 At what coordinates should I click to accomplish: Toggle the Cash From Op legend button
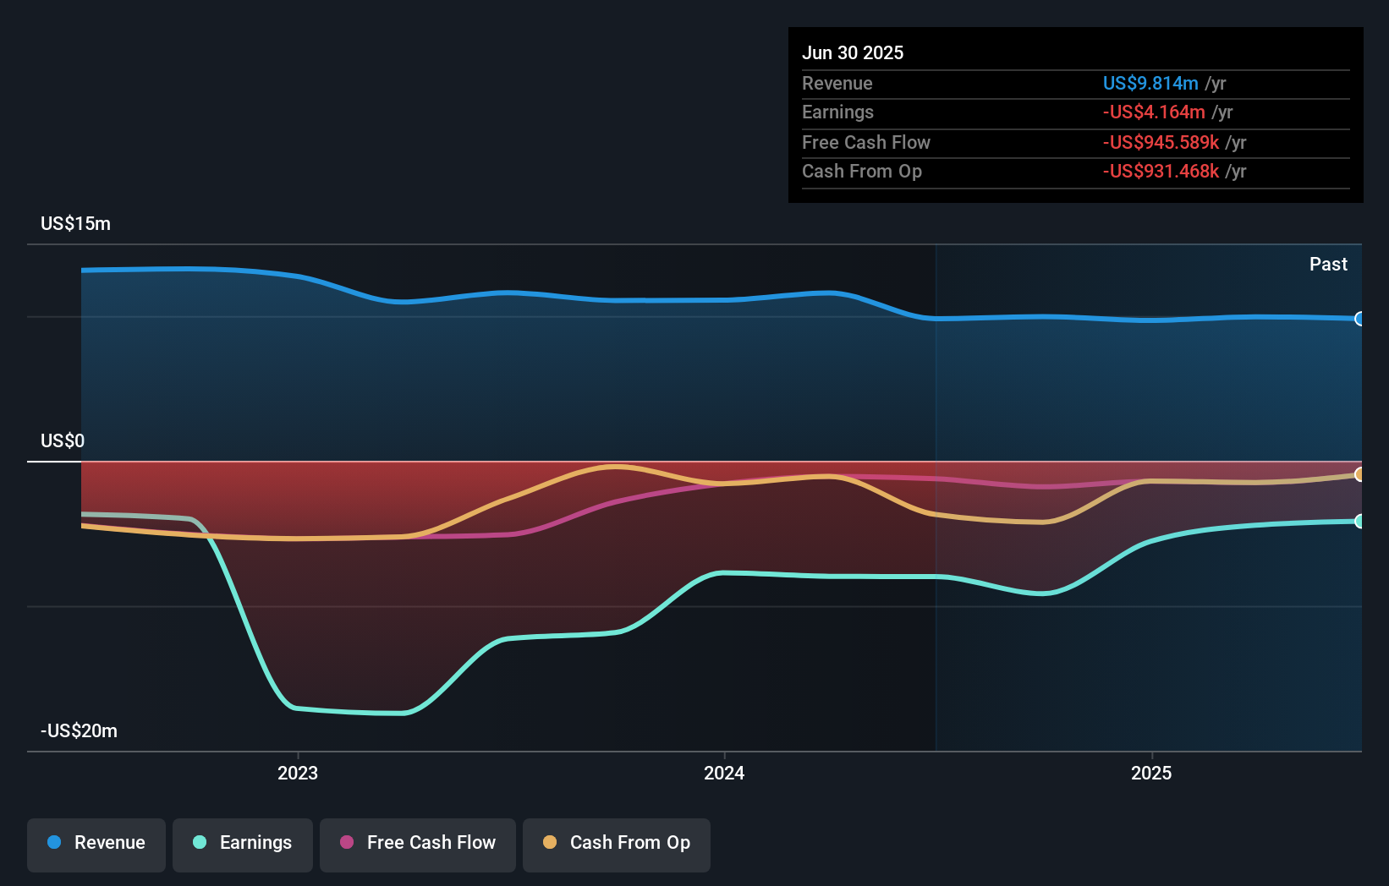pos(617,845)
